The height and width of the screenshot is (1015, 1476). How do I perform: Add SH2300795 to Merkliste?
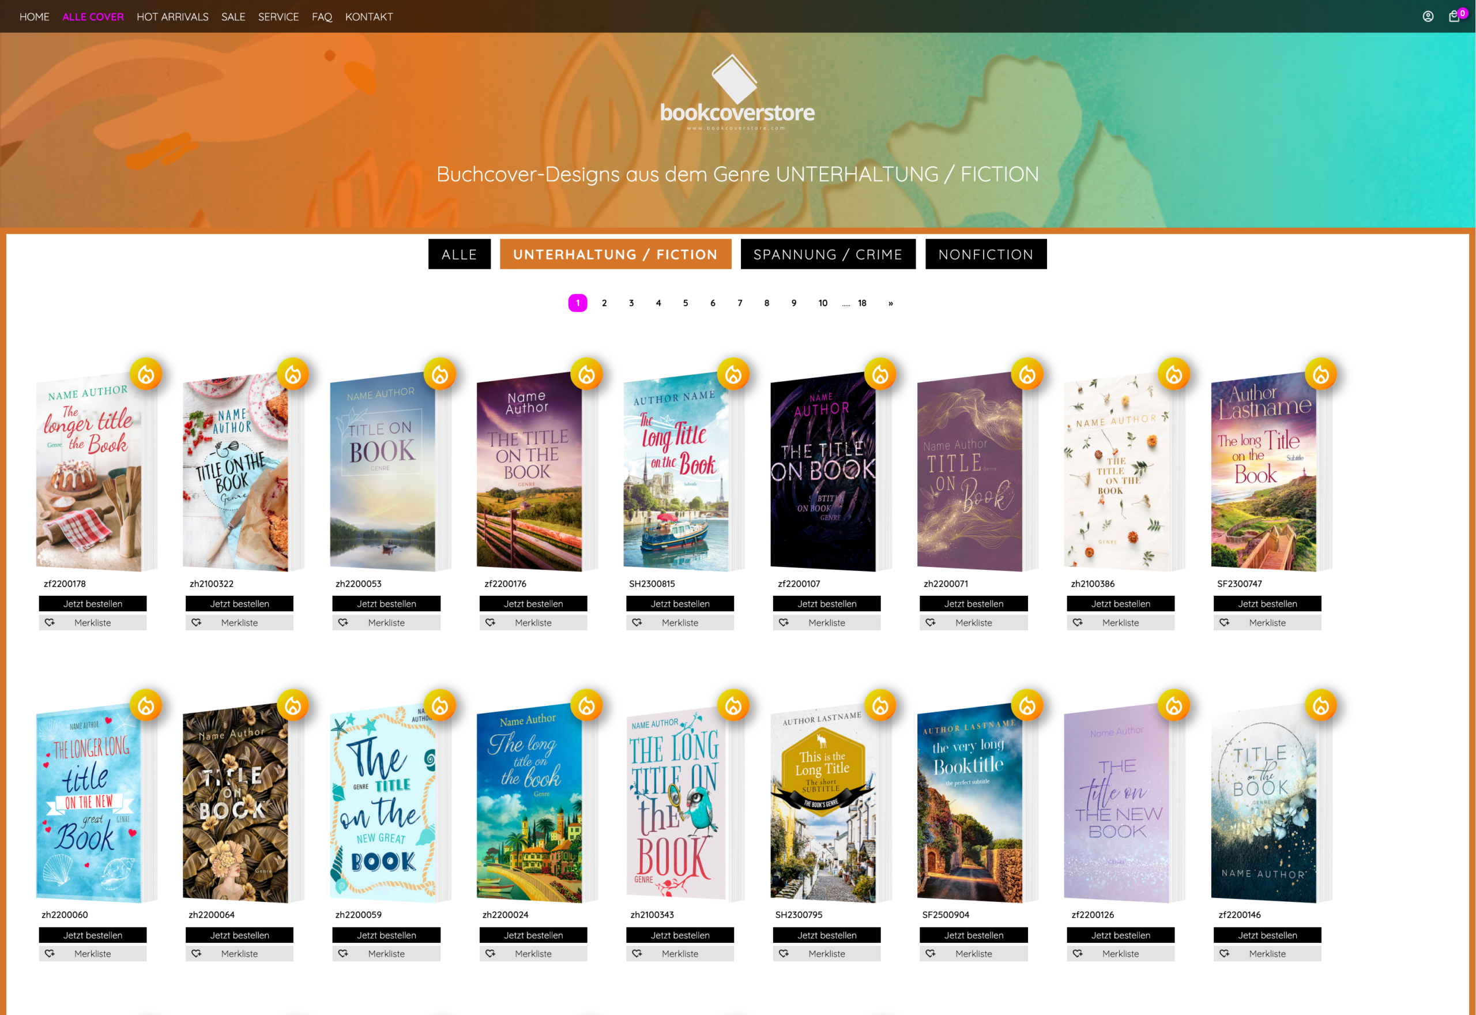click(826, 953)
